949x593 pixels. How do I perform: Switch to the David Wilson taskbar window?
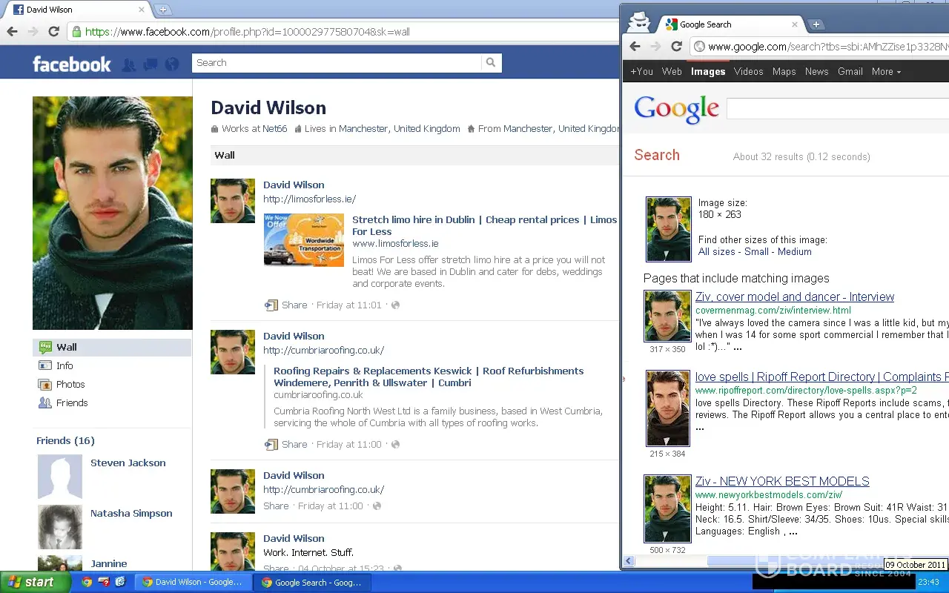(x=194, y=583)
